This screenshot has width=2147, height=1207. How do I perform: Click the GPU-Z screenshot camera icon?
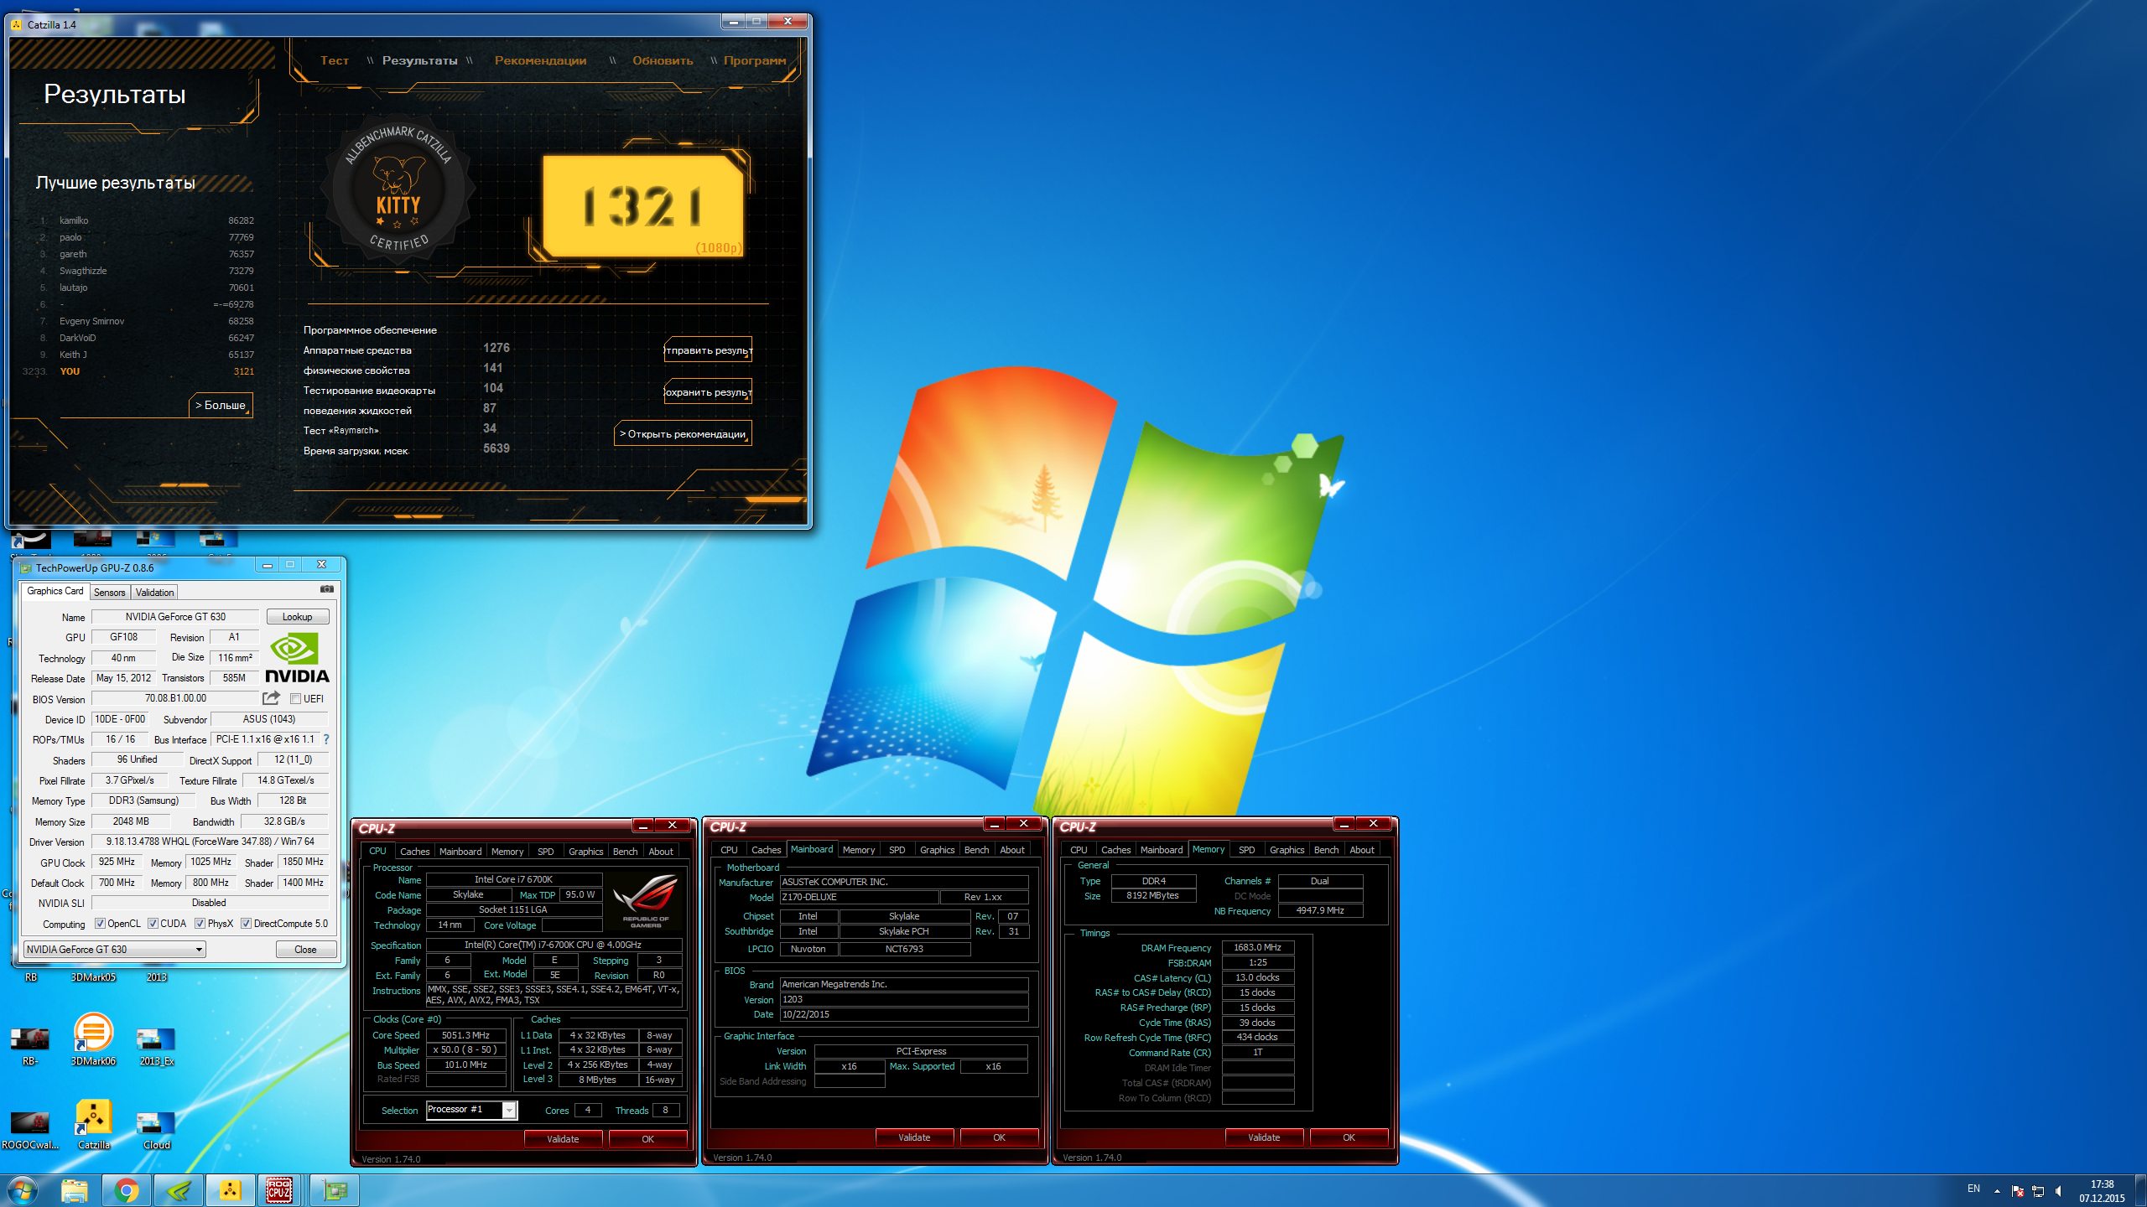pos(326,589)
